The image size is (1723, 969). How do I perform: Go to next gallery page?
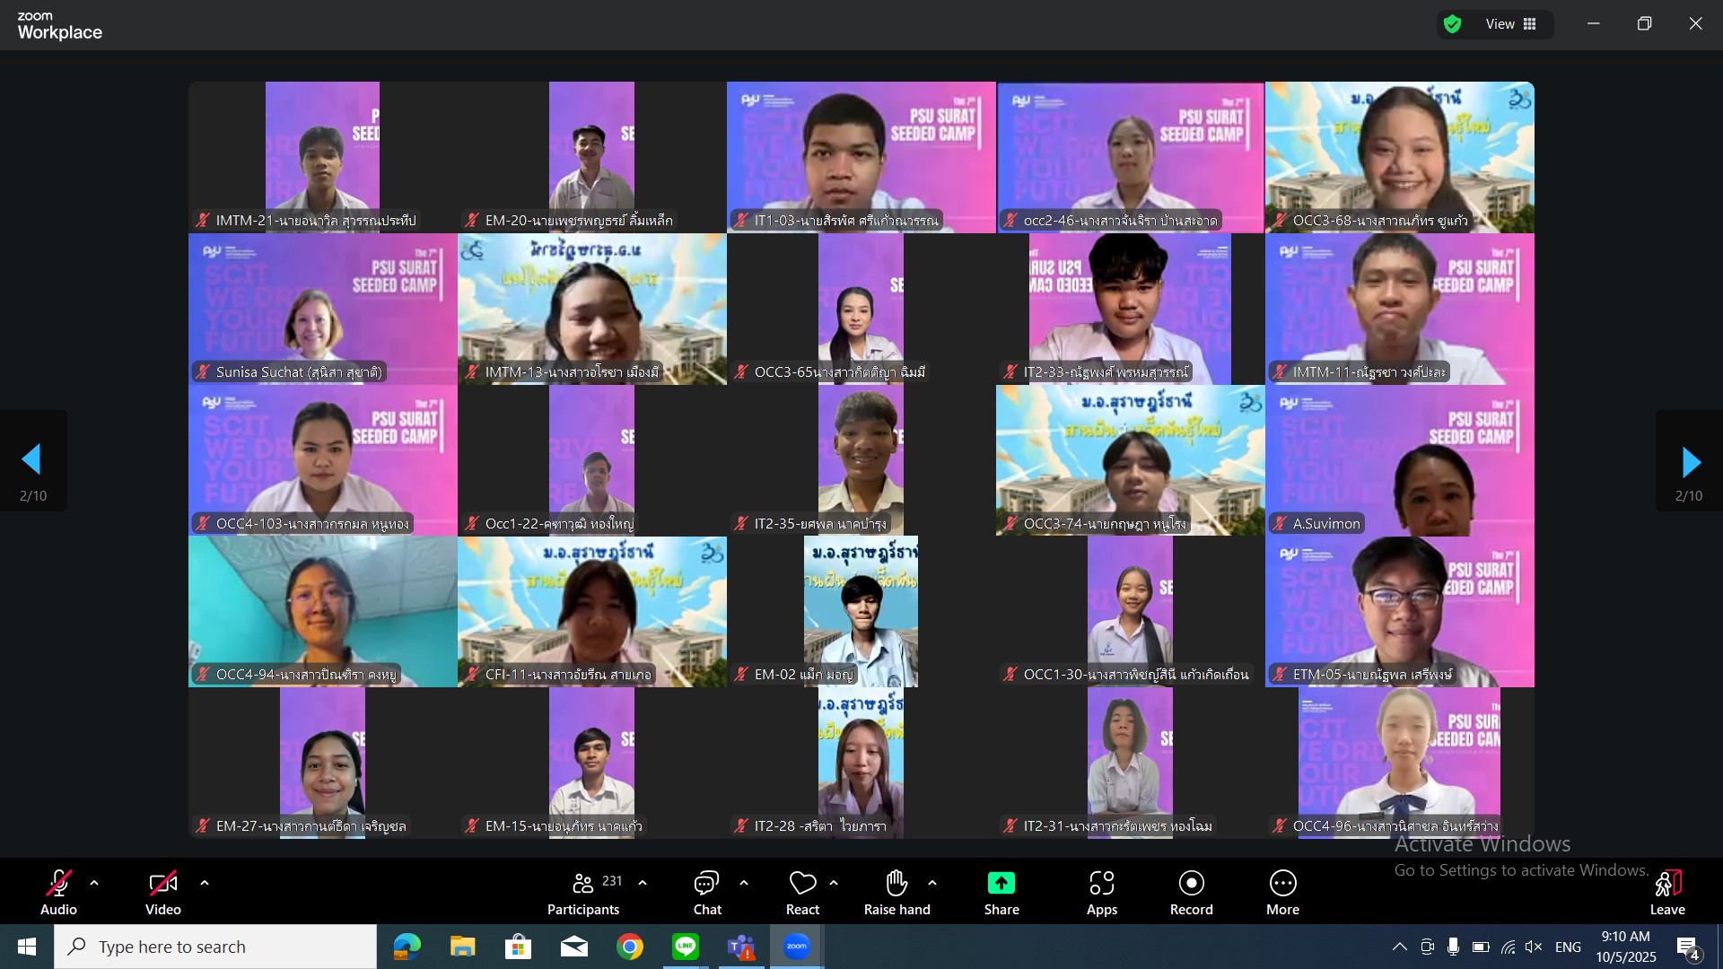tap(1691, 462)
